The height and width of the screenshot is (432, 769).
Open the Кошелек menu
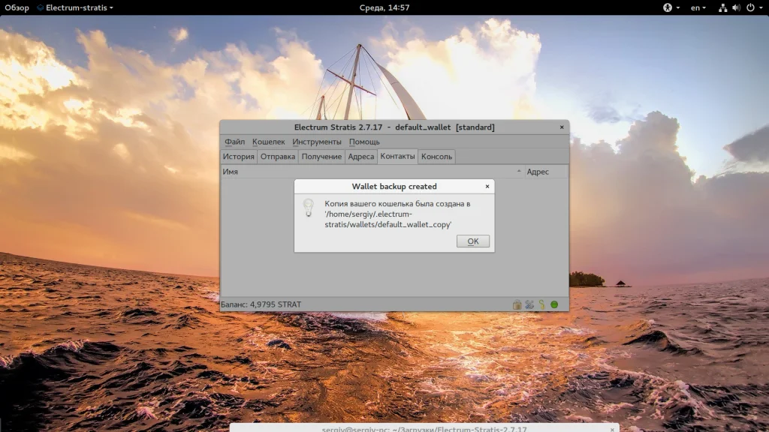268,142
